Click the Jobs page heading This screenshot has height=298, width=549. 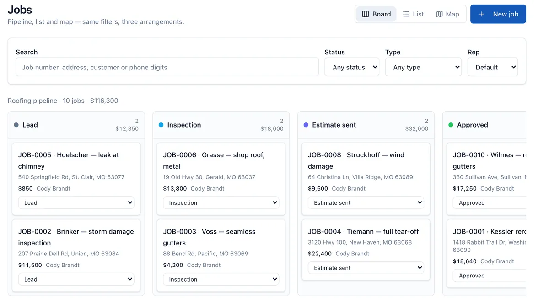click(20, 10)
